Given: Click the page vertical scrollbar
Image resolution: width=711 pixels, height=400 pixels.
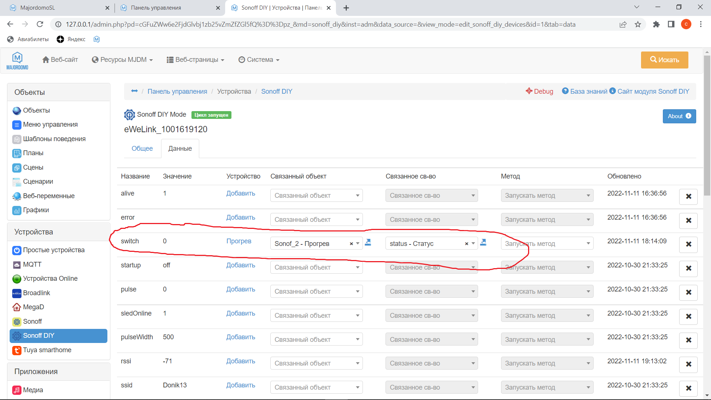Looking at the screenshot, I should [x=707, y=126].
